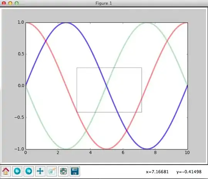Go forward to the next view
Screen dimensions: 208x179
[29, 171]
